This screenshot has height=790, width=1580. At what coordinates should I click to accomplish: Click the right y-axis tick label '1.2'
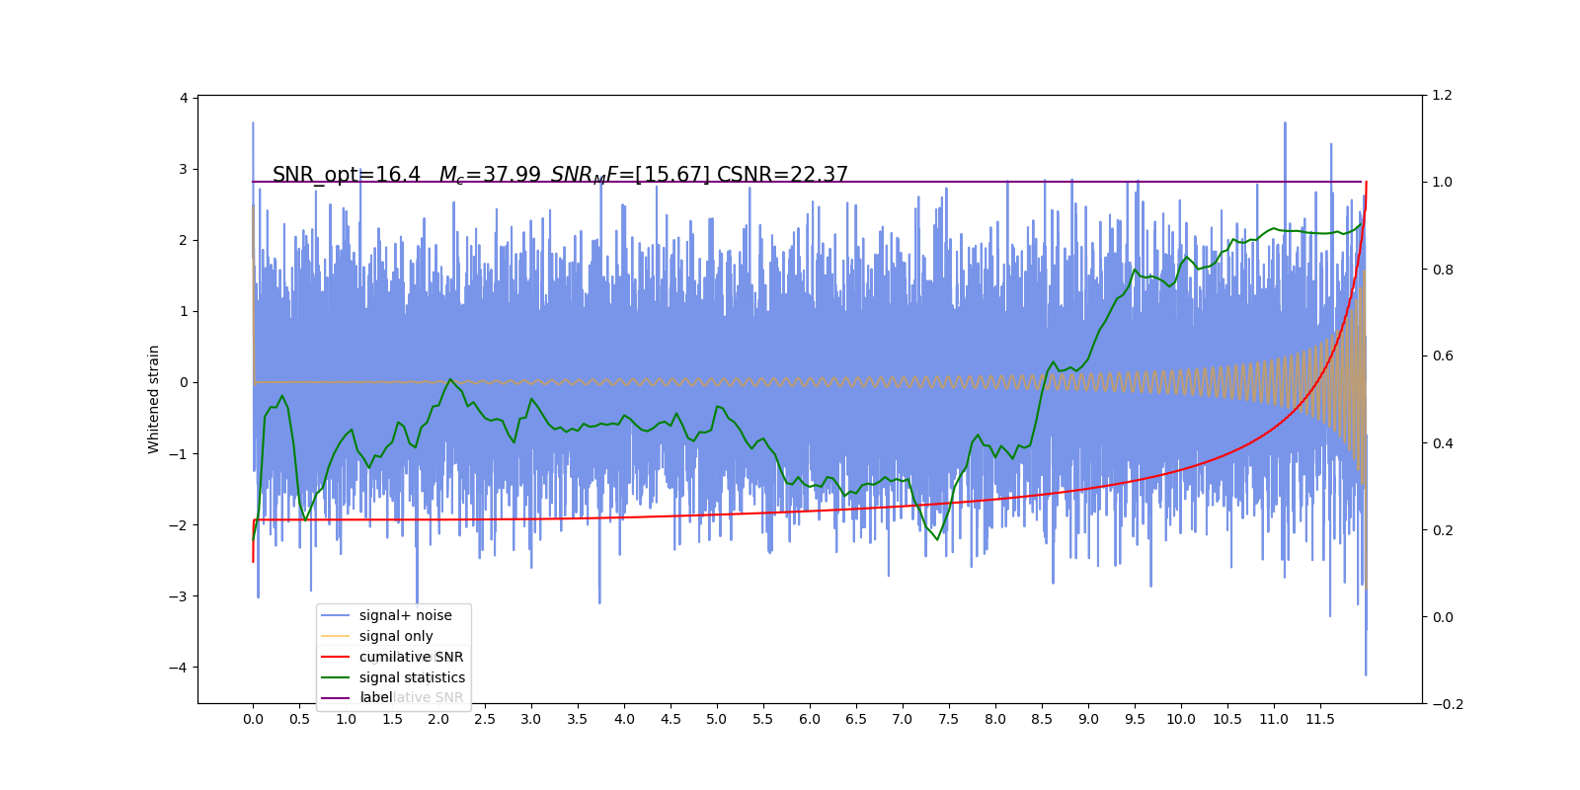[1442, 96]
